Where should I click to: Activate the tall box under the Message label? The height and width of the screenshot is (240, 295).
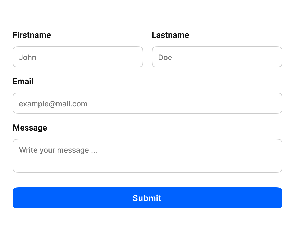coord(147,156)
